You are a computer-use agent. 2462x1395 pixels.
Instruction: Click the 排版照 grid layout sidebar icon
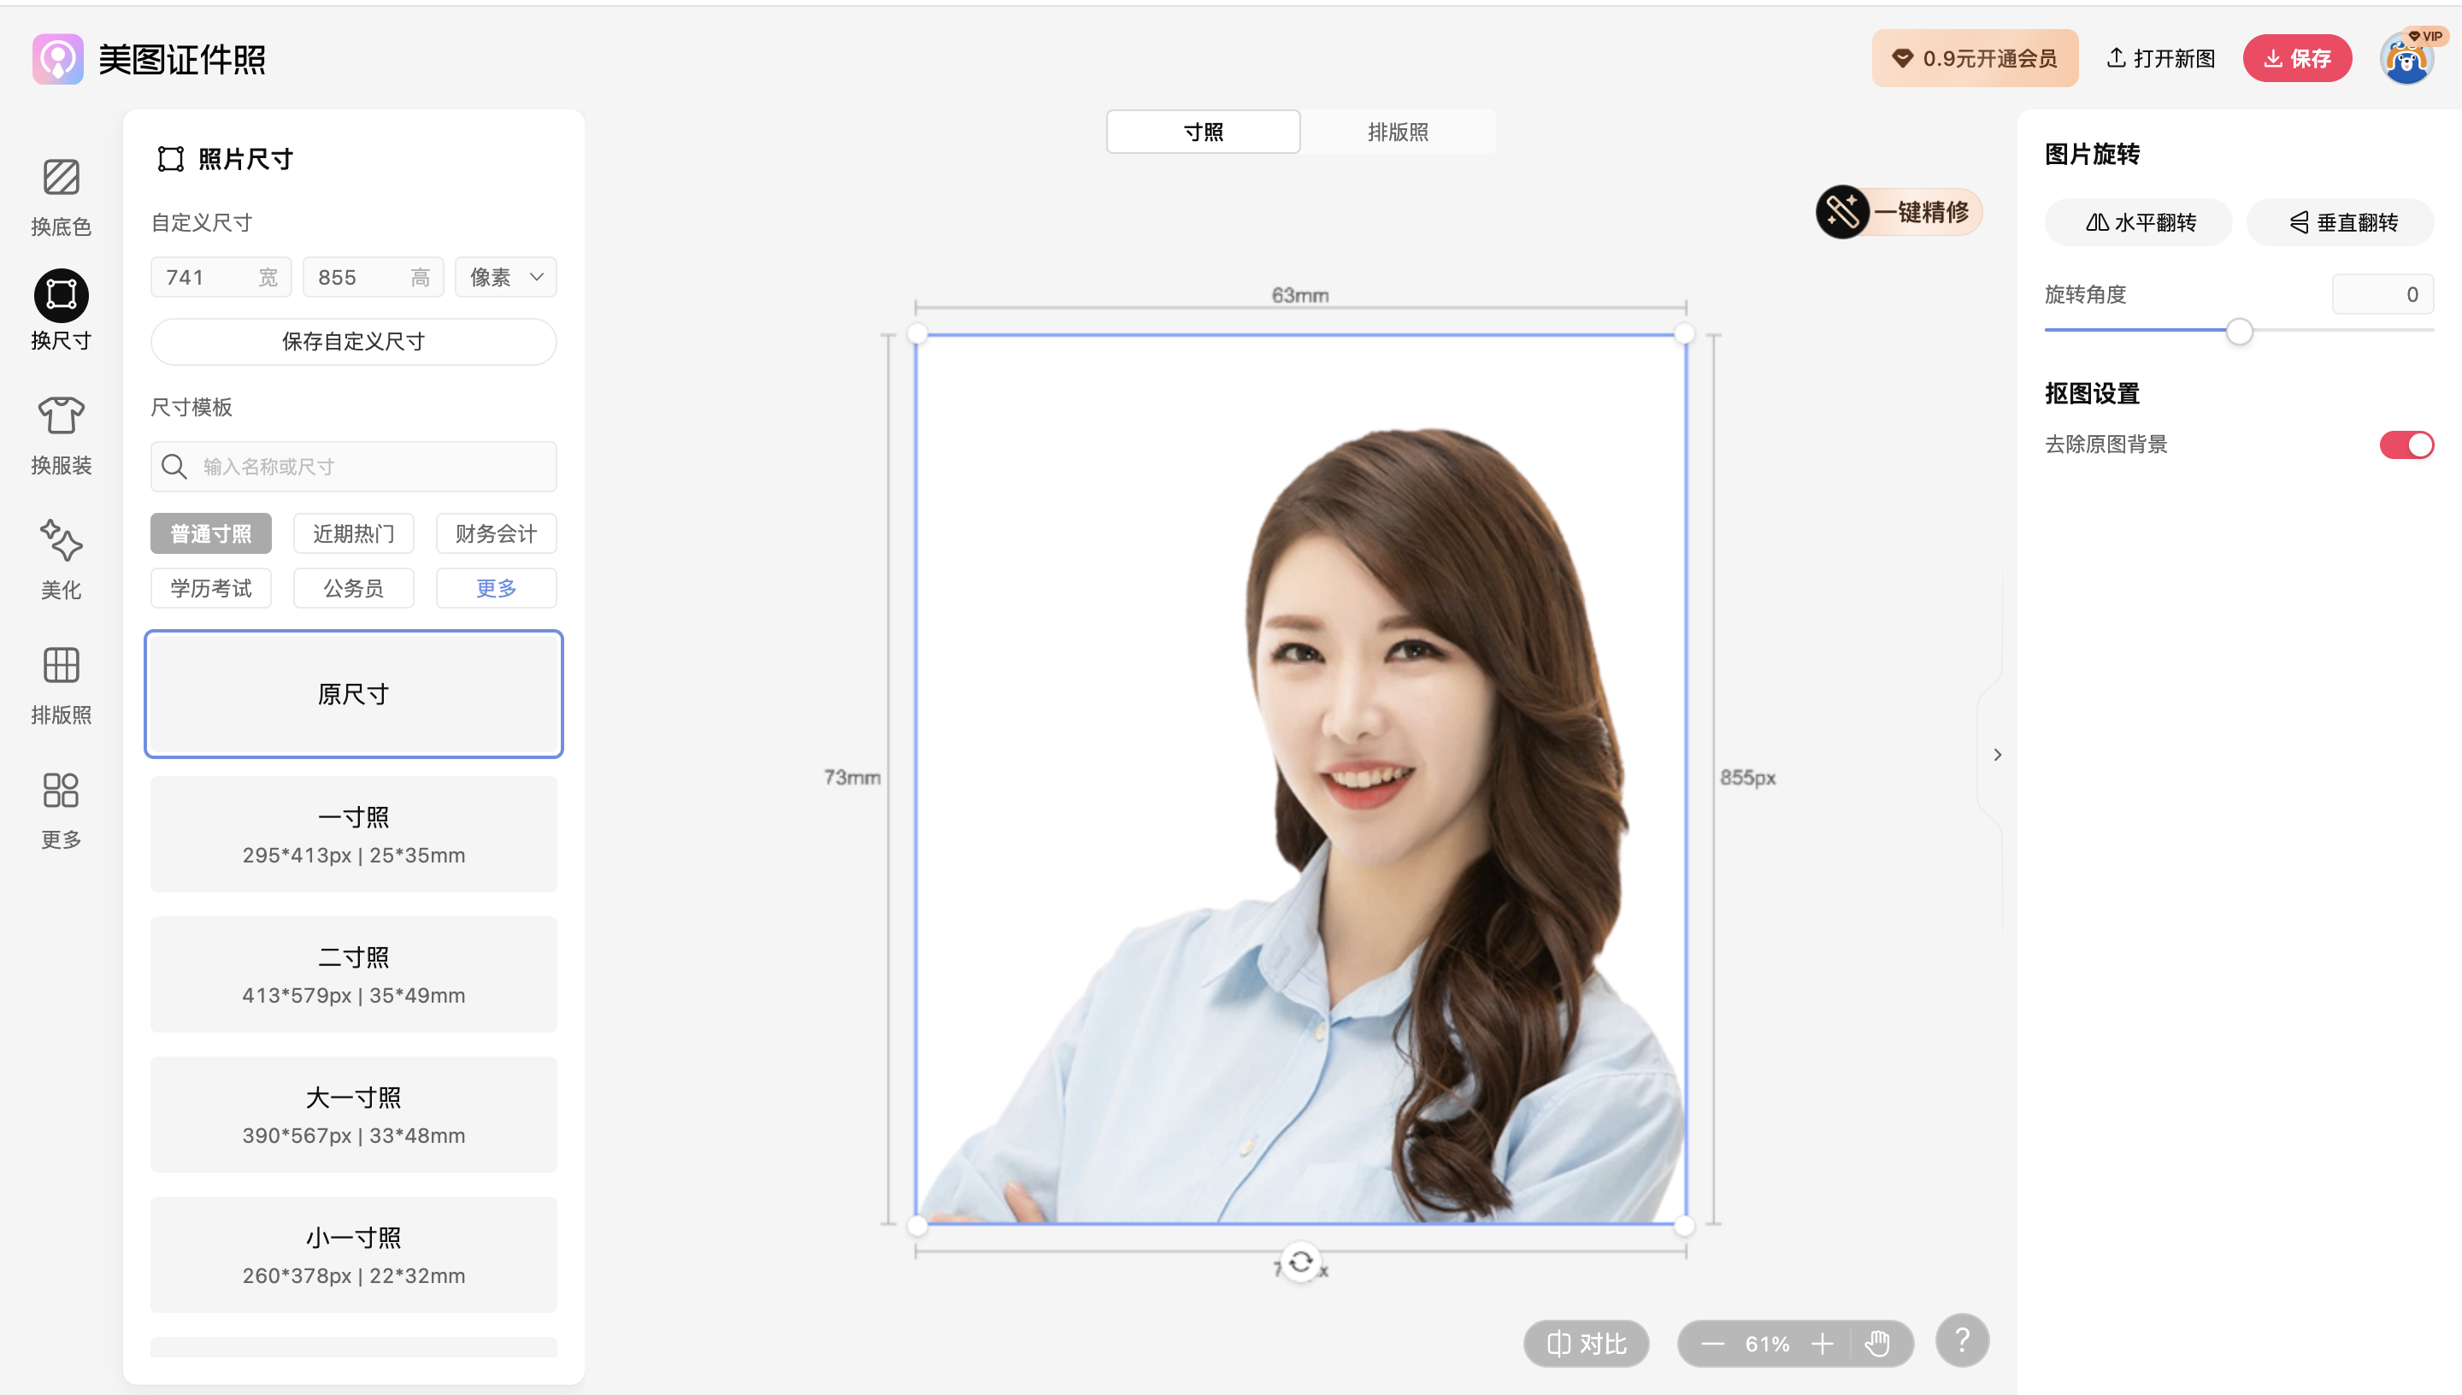[x=61, y=666]
